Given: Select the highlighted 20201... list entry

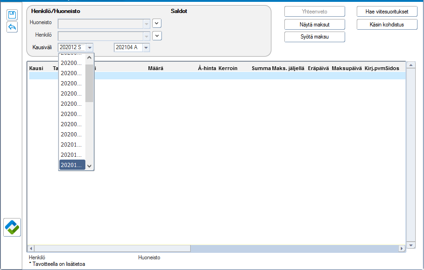Looking at the screenshot, I should (72, 165).
